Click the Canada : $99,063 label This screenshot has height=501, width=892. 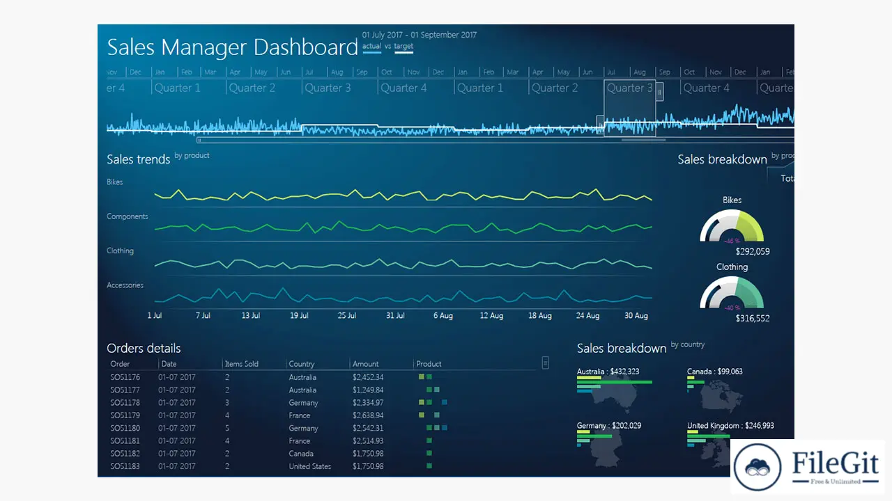tap(715, 372)
